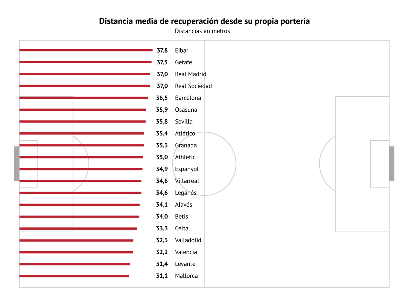The width and height of the screenshot is (413, 307).
Task: Select the Getafe red bar
Action: pyautogui.click(x=85, y=62)
